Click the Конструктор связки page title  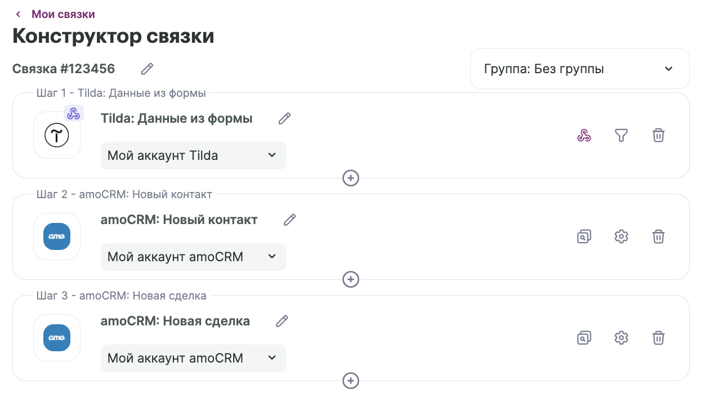[x=113, y=36]
